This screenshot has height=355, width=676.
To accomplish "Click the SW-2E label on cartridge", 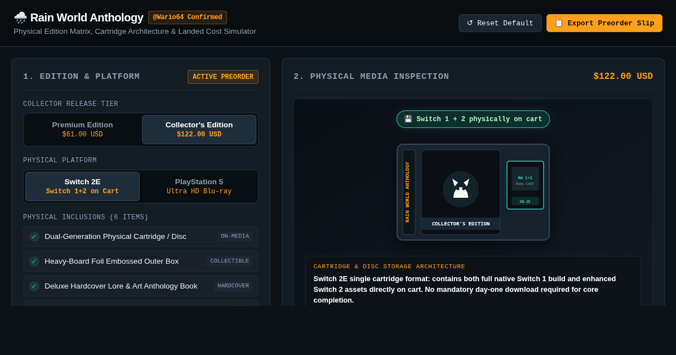I will point(525,201).
